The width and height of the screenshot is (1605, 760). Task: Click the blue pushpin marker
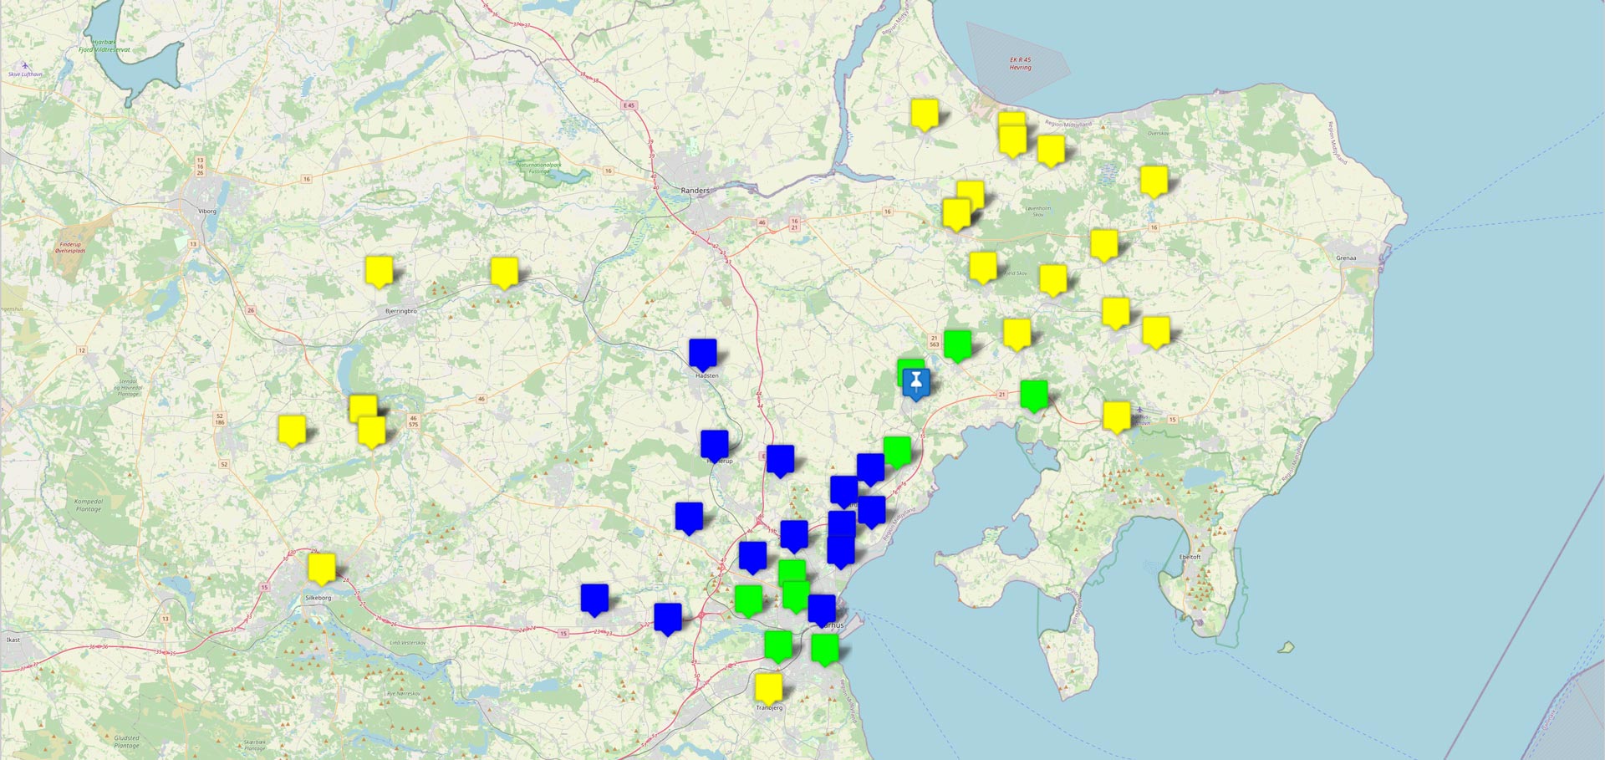coord(916,382)
